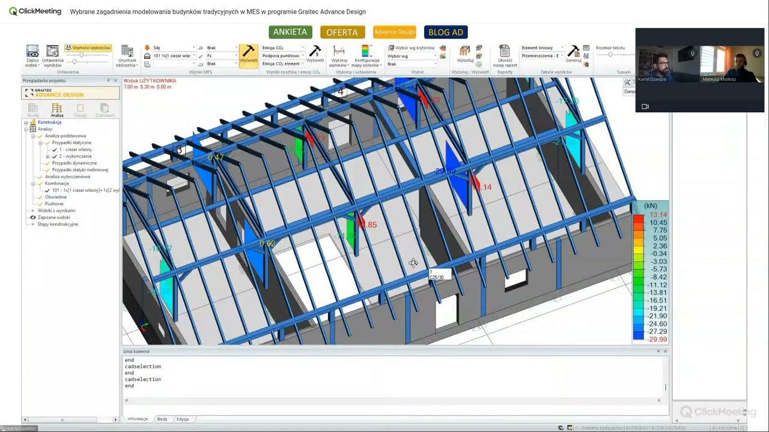This screenshot has width=769, height=432.
Task: Open the 101 load combination dropdown
Action: pos(174,56)
